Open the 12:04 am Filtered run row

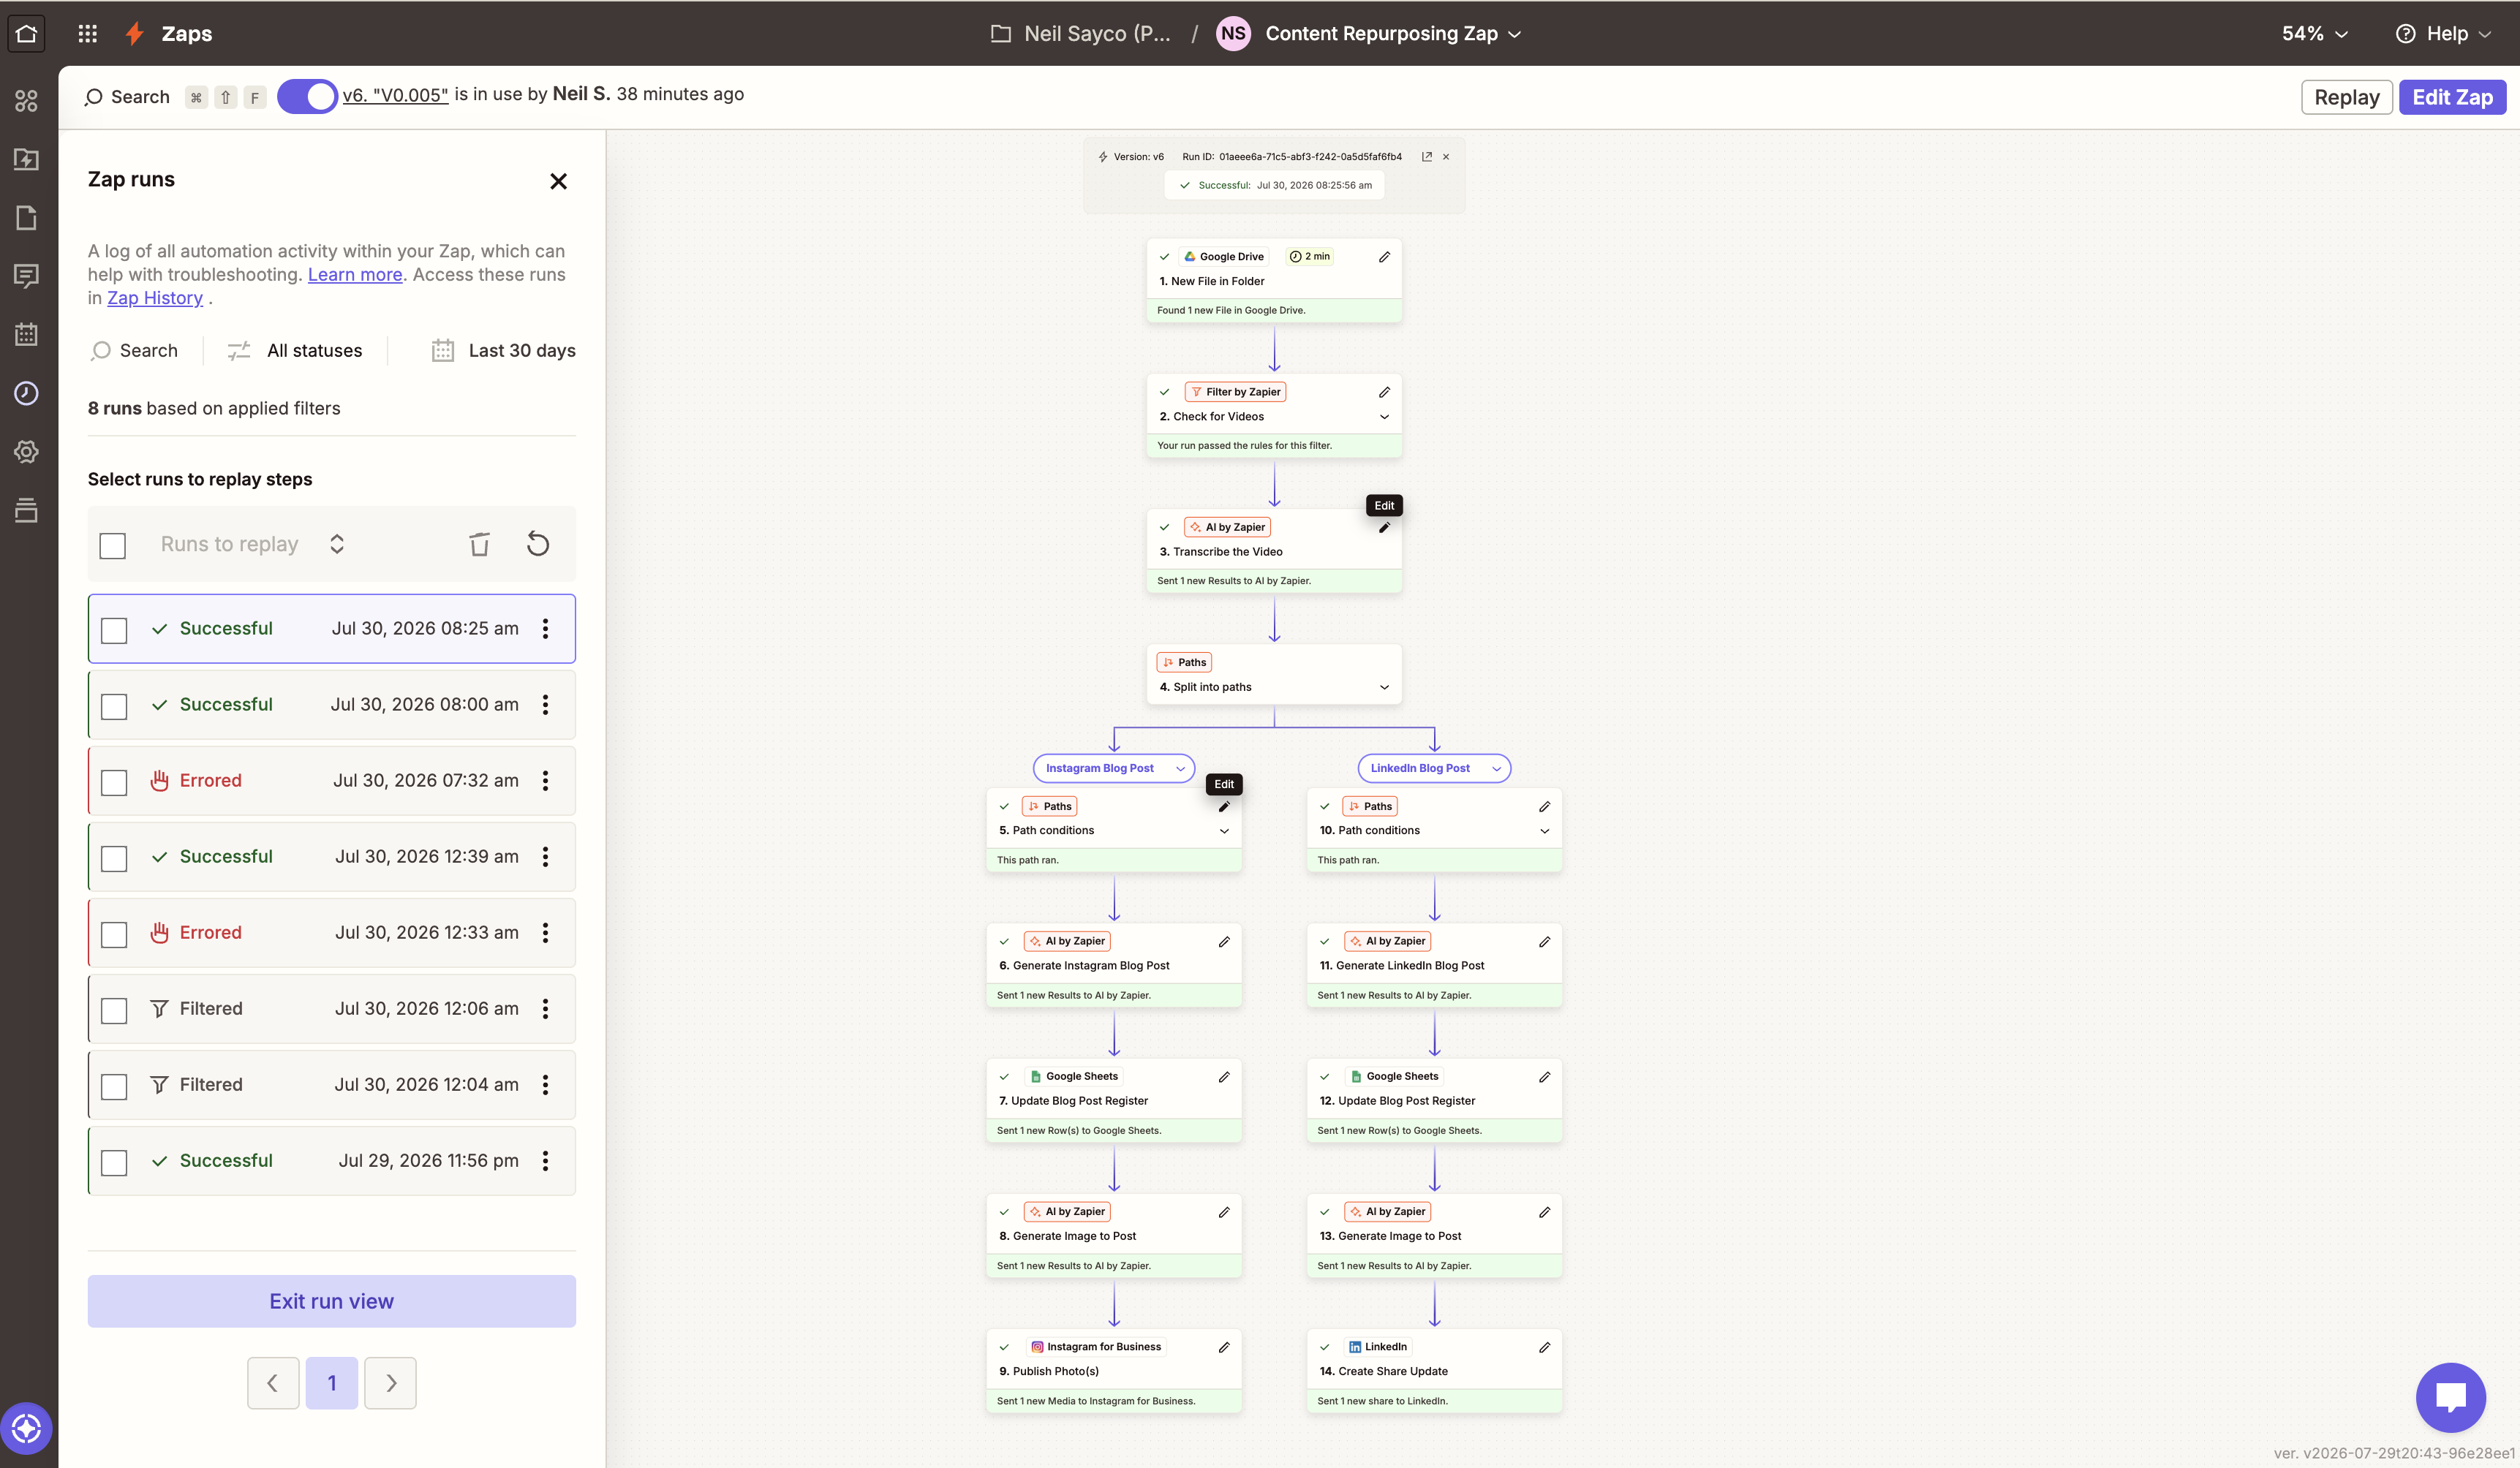tap(331, 1085)
